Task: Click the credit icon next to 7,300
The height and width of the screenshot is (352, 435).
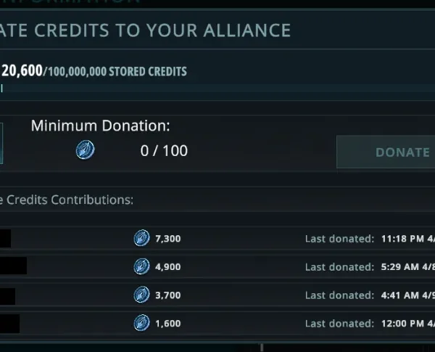Action: click(x=141, y=238)
